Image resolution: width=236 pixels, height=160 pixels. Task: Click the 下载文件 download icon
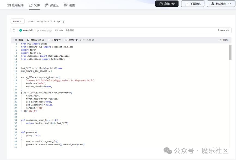(x=49, y=40)
